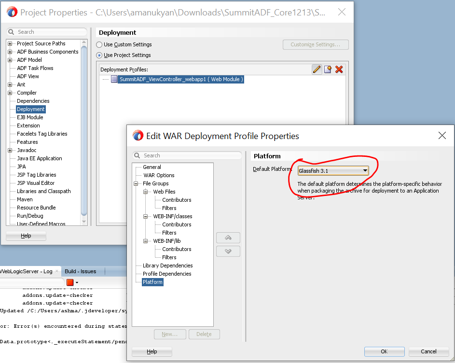Viewport: 455px width, 363px height.
Task: Click Help in Project Properties dialog
Action: coord(26,236)
